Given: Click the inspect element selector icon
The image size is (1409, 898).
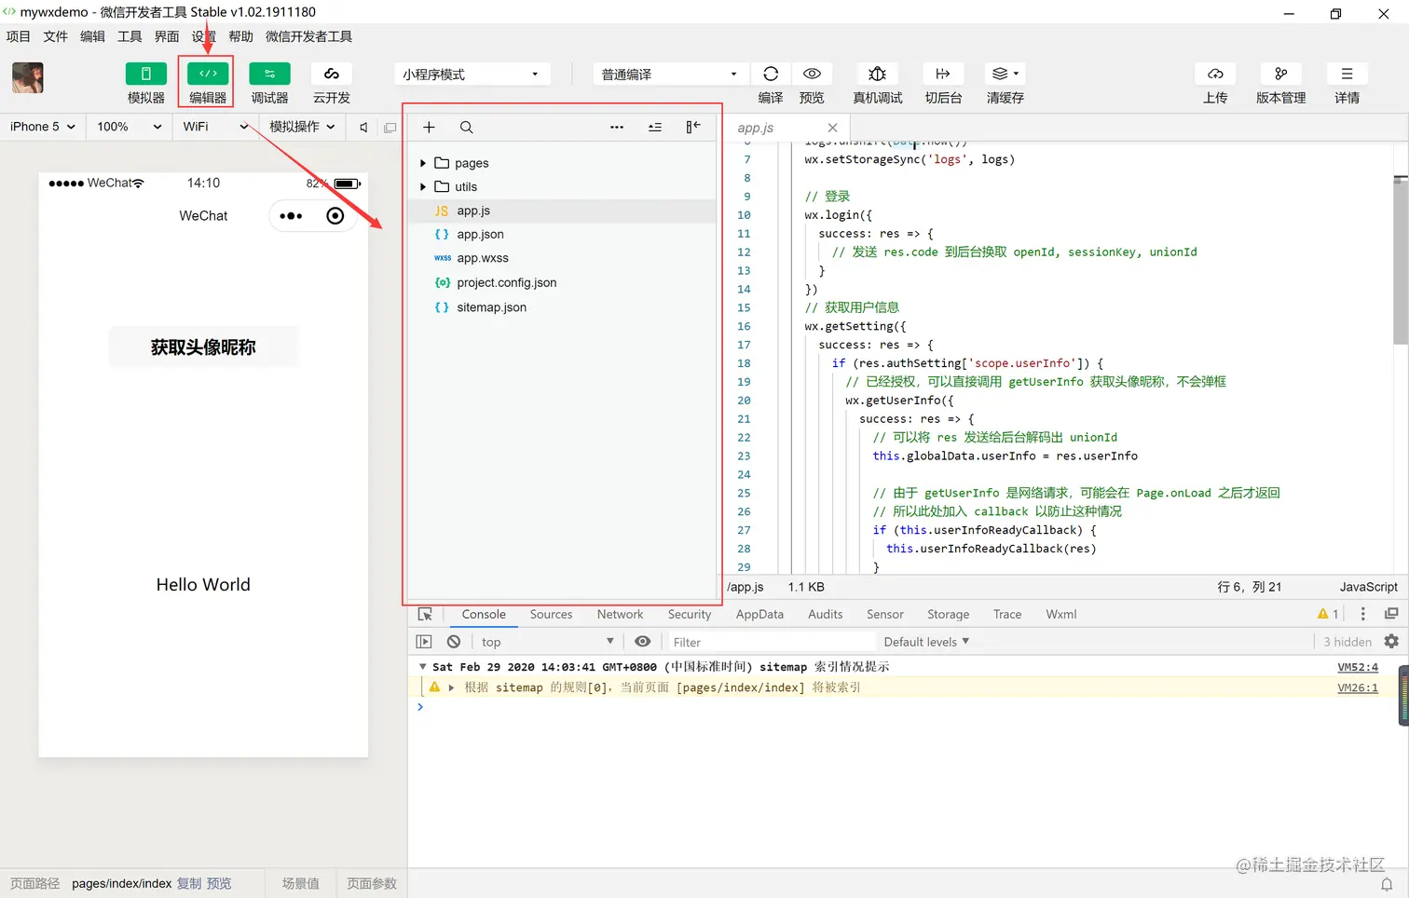Looking at the screenshot, I should 425,615.
